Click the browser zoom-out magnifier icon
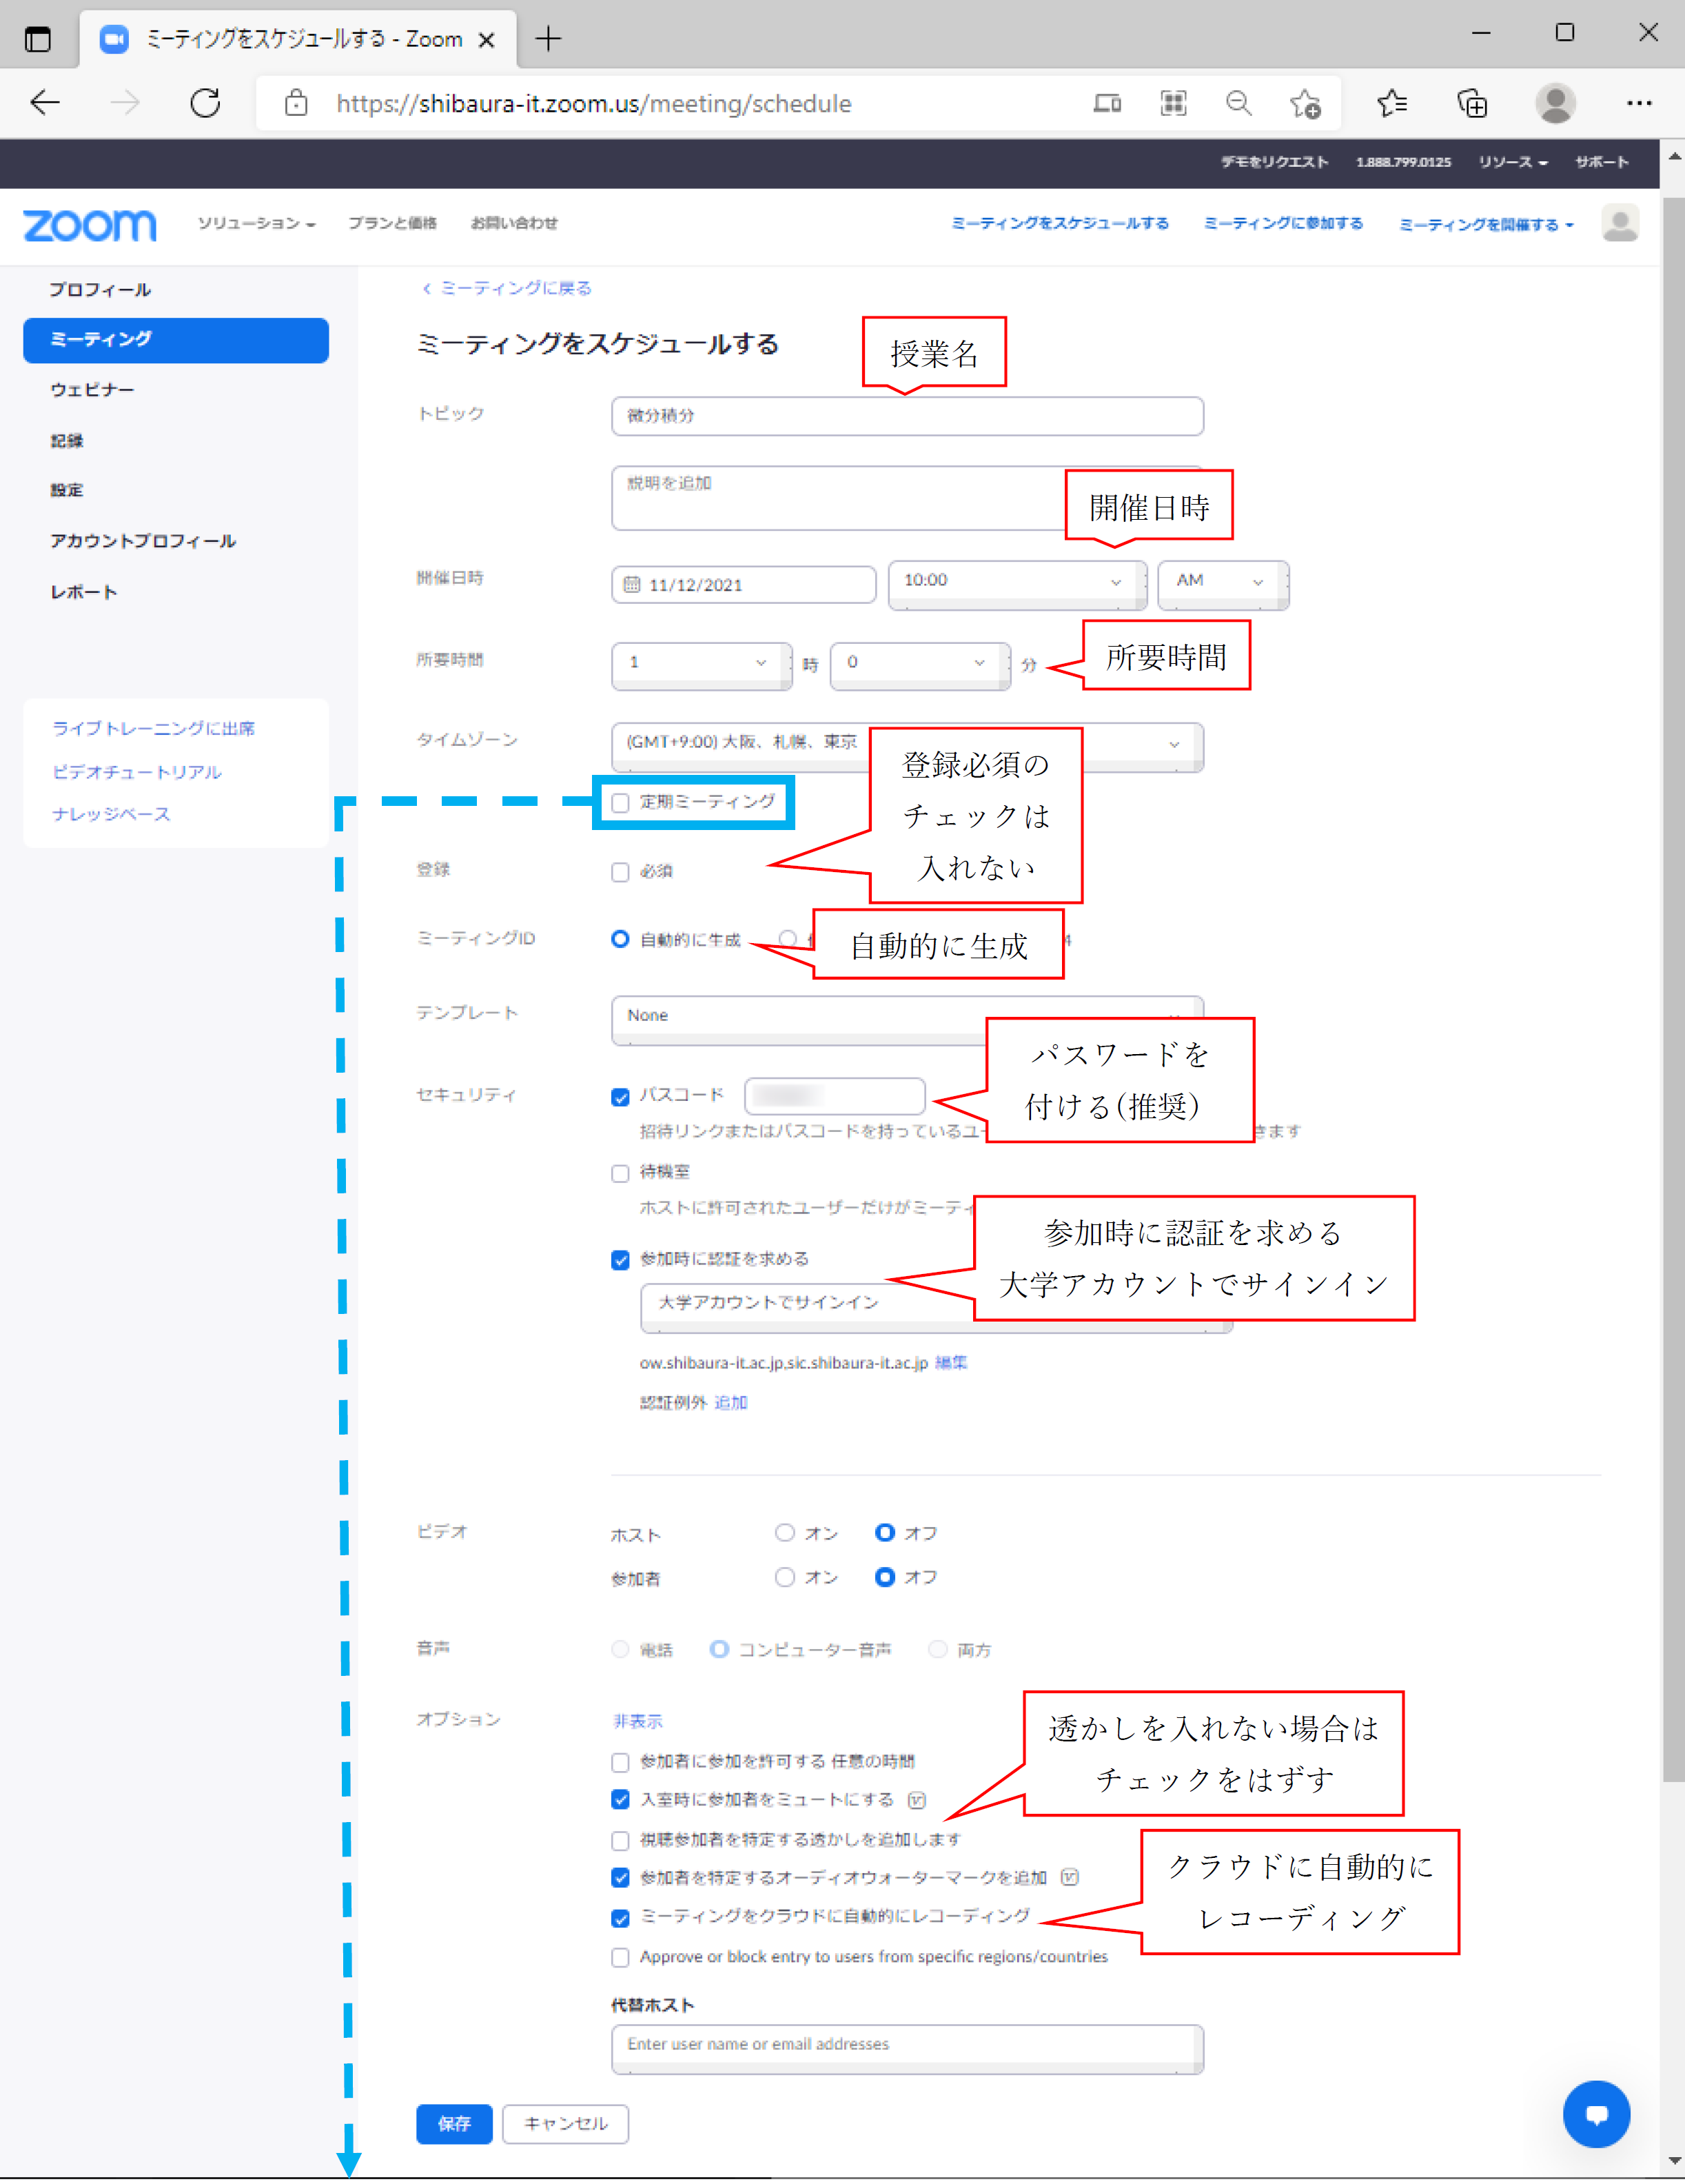The height and width of the screenshot is (2184, 1685). pos(1239,103)
